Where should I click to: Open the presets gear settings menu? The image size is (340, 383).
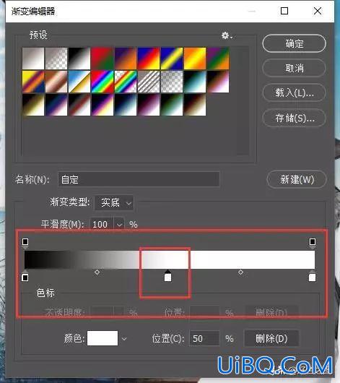226,36
